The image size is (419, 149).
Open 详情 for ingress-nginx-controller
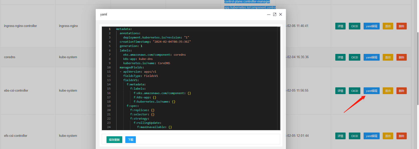340,26
